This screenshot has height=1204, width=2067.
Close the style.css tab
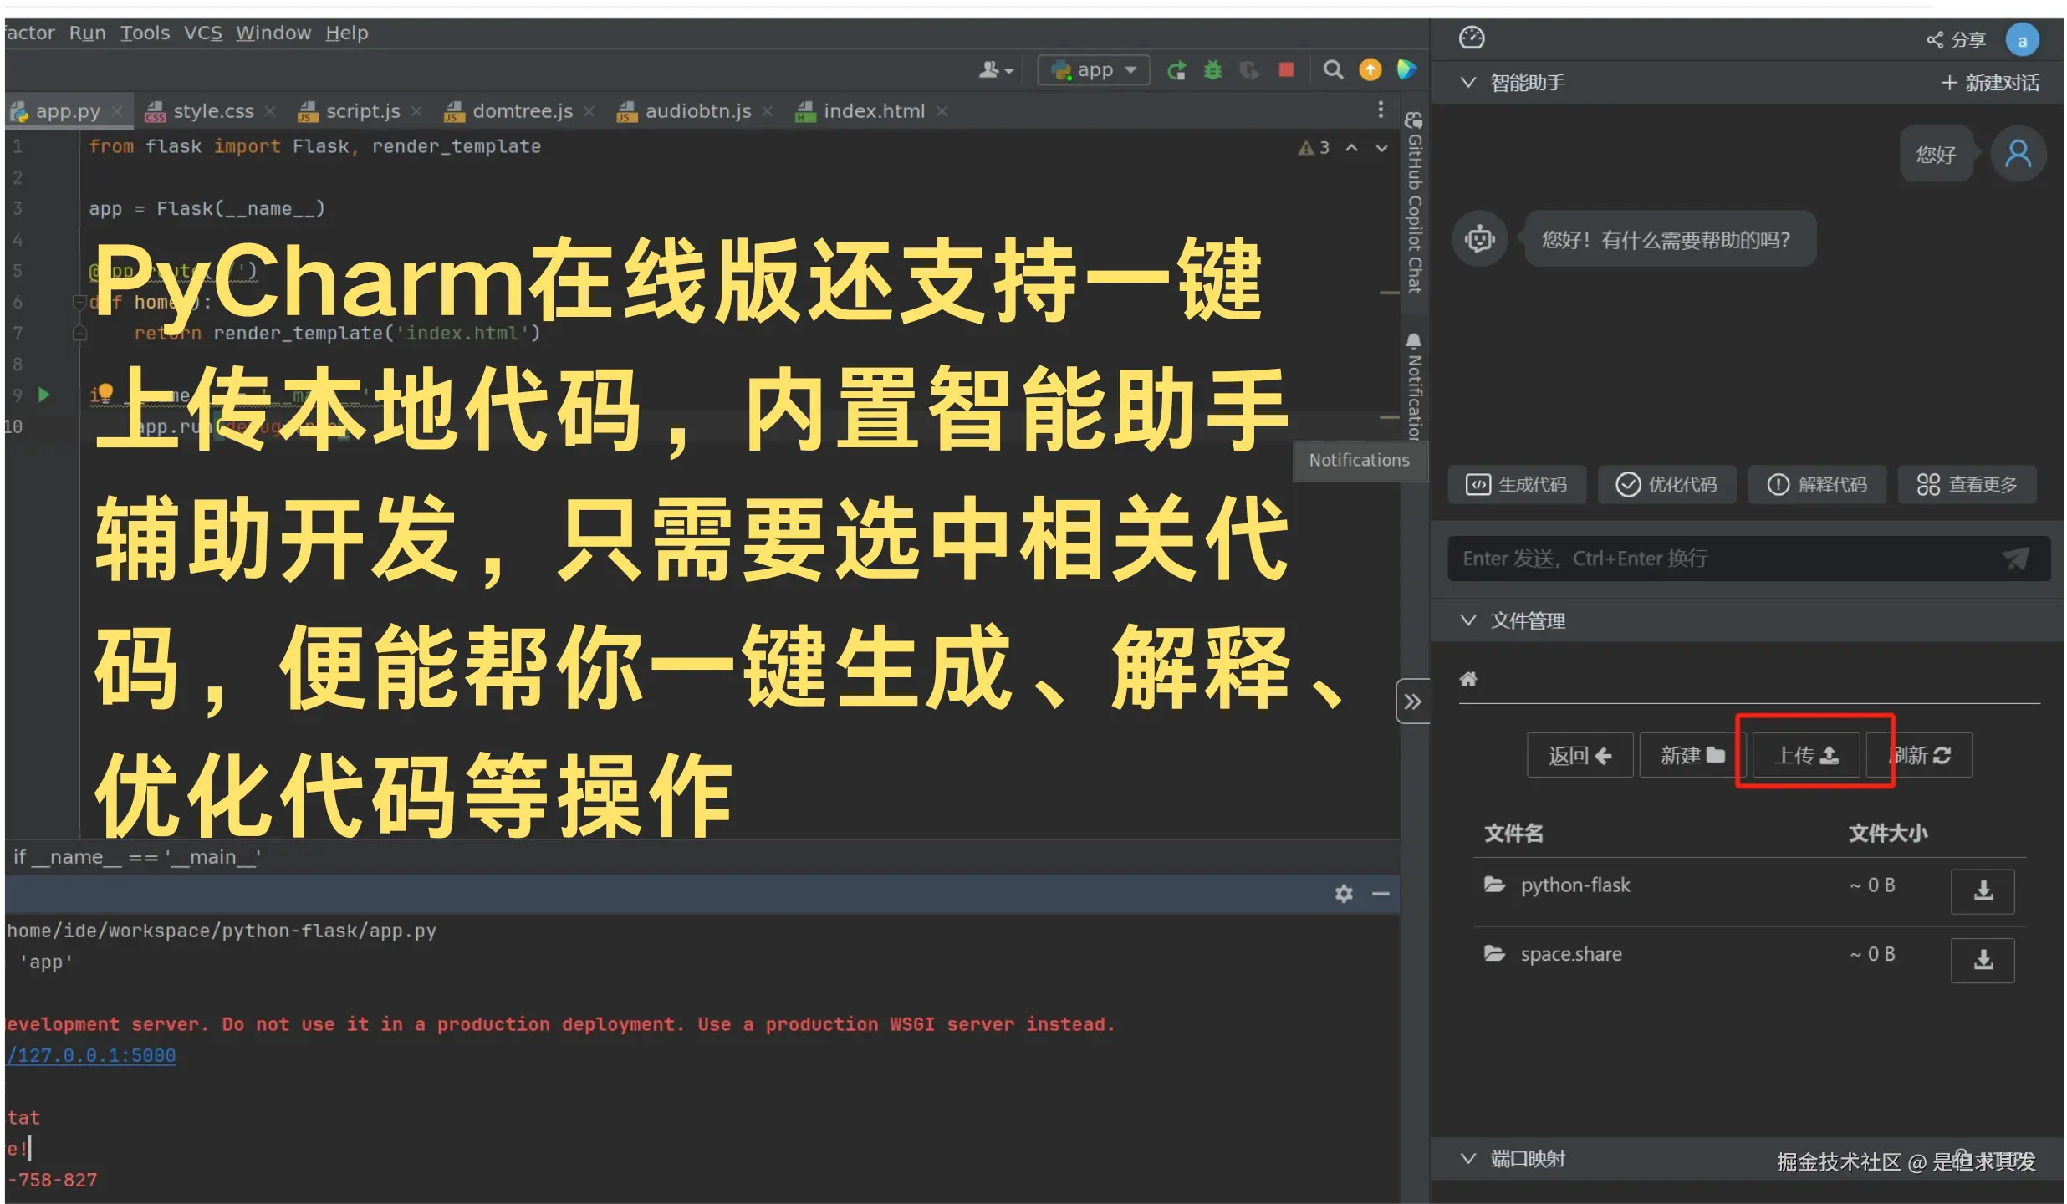tap(270, 111)
